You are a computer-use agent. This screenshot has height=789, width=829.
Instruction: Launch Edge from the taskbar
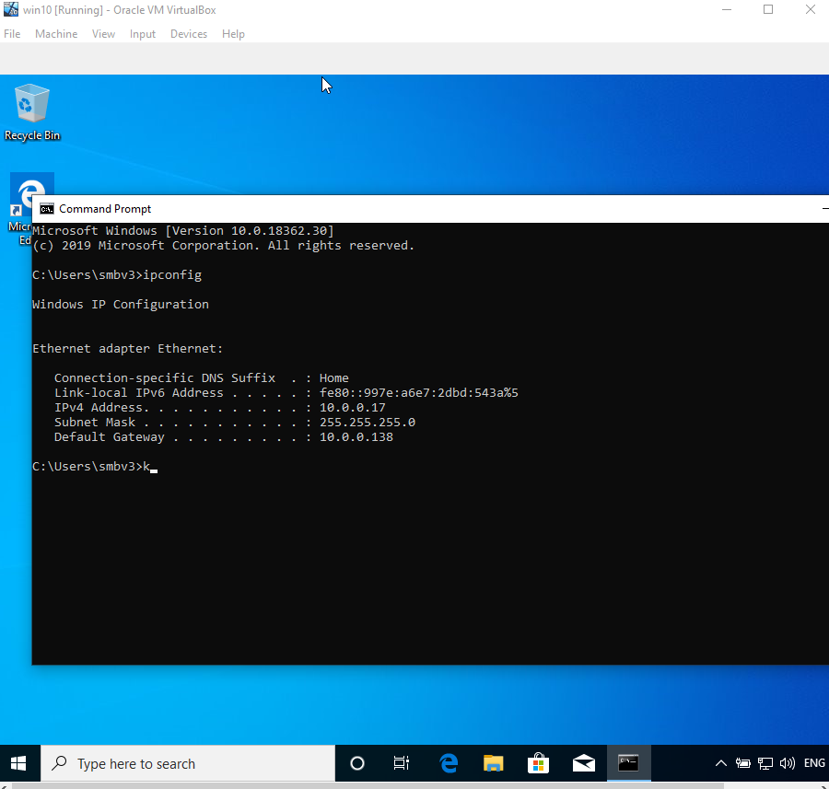click(449, 763)
